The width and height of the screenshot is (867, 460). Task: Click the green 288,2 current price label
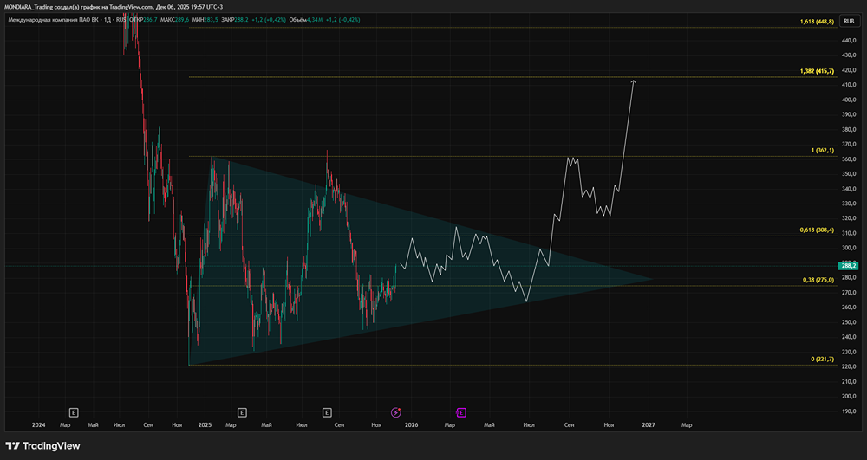[848, 265]
